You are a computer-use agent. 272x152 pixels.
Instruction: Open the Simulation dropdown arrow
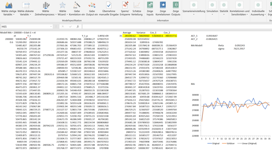click(212, 15)
